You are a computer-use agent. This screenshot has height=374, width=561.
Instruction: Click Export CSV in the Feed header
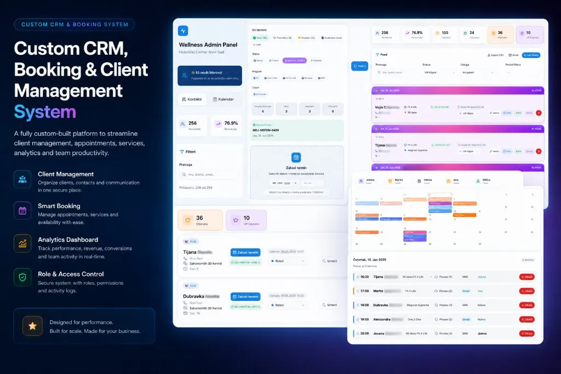[x=495, y=55]
